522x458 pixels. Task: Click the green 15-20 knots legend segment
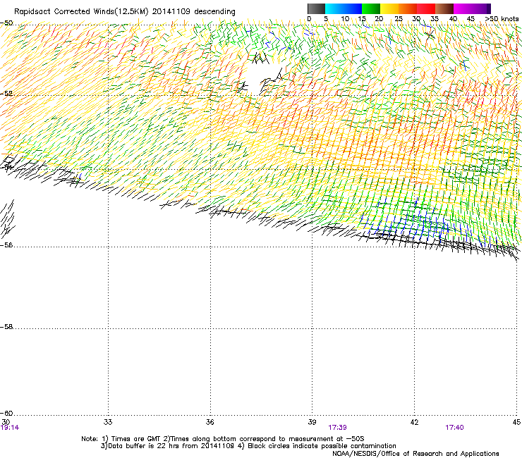(371, 8)
